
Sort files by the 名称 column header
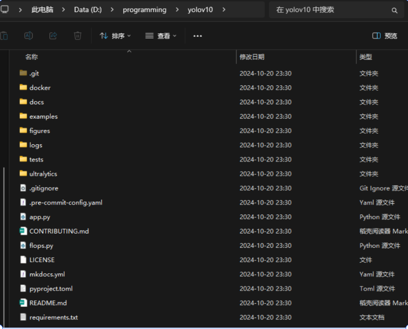[x=31, y=57]
